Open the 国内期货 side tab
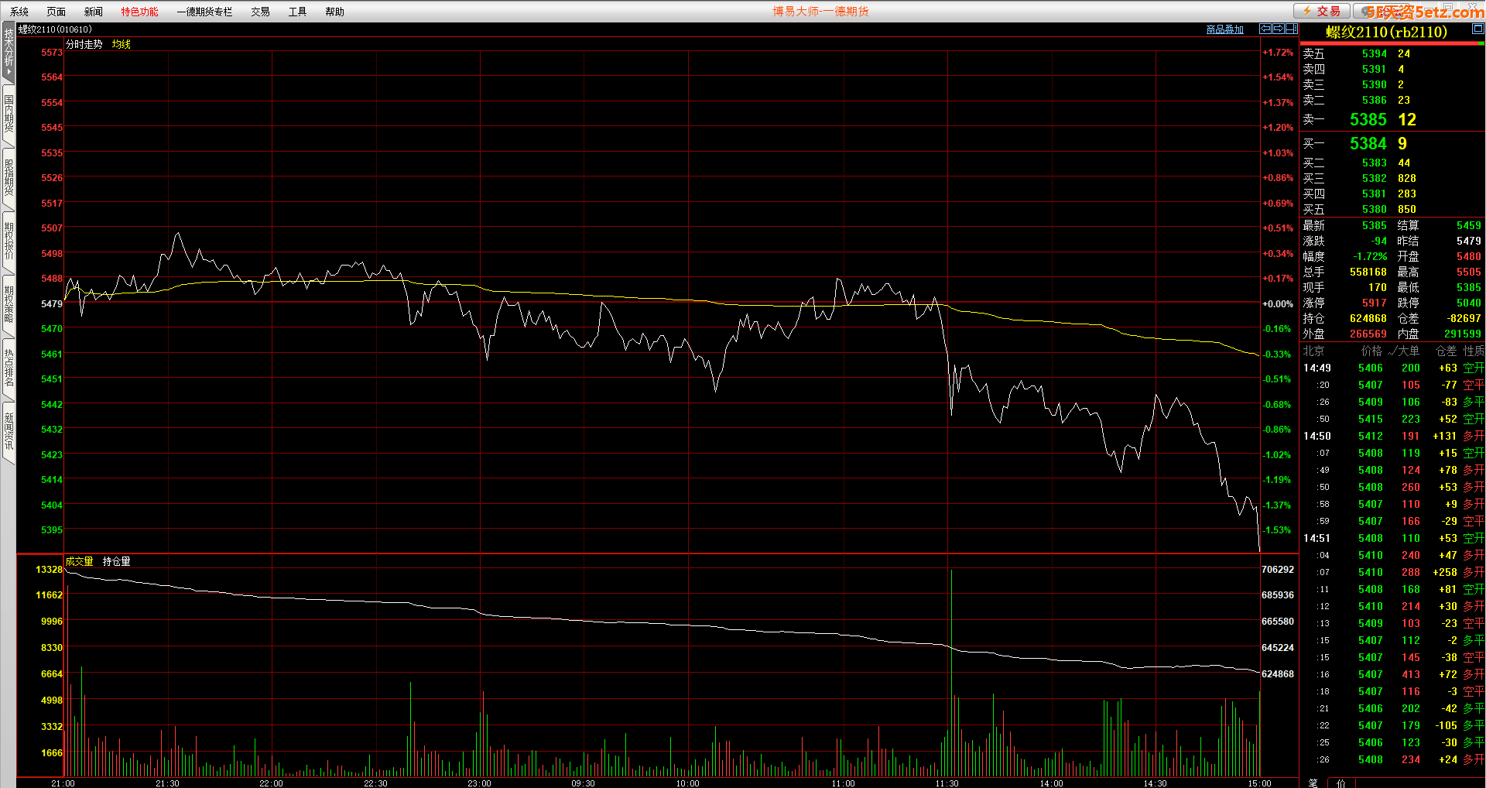 pos(9,114)
